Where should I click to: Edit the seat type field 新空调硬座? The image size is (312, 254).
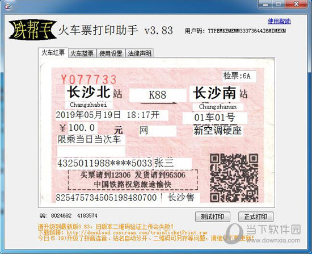tap(218, 131)
